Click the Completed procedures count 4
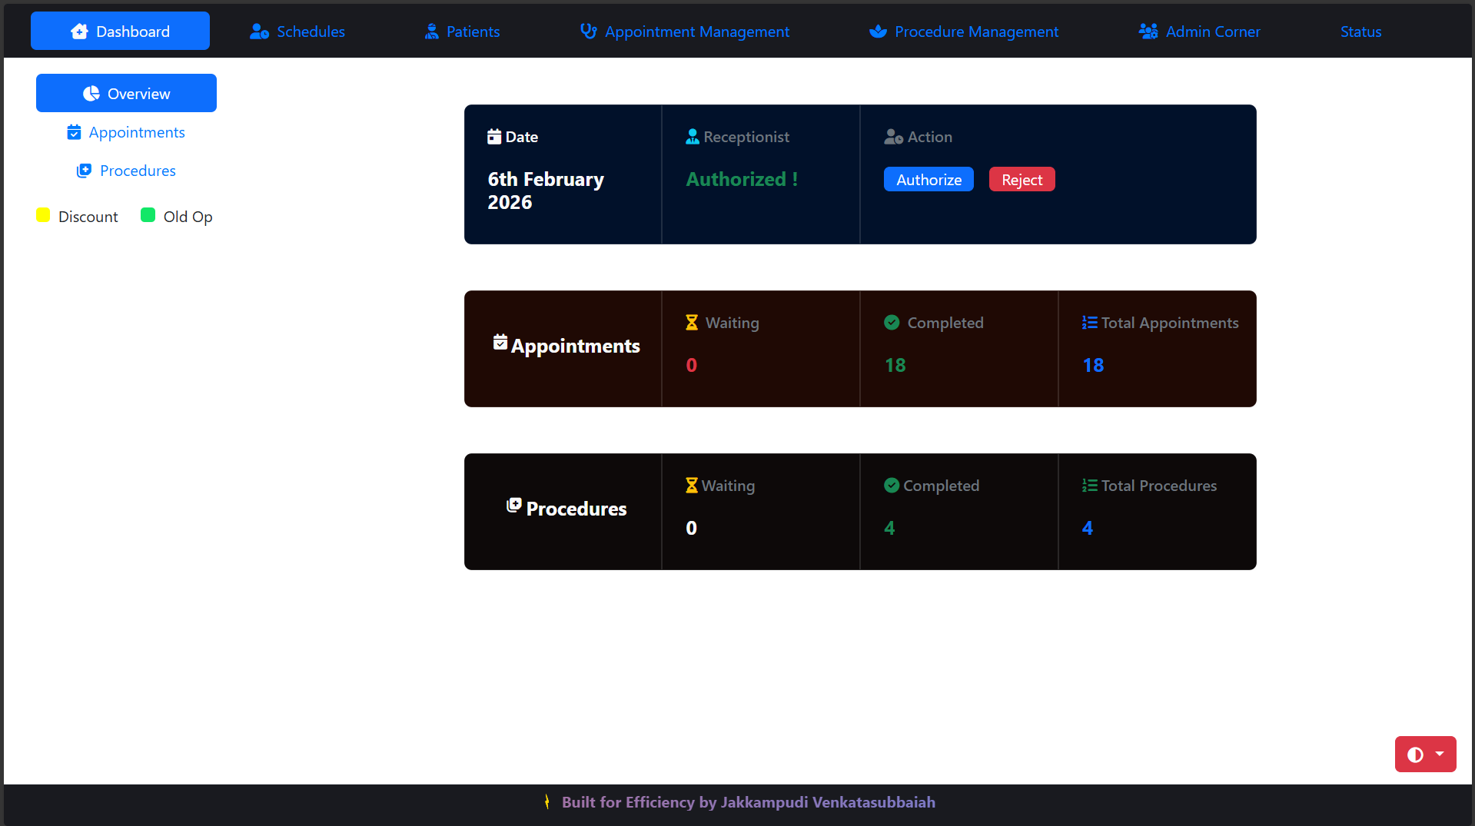Viewport: 1475px width, 826px height. pos(889,528)
